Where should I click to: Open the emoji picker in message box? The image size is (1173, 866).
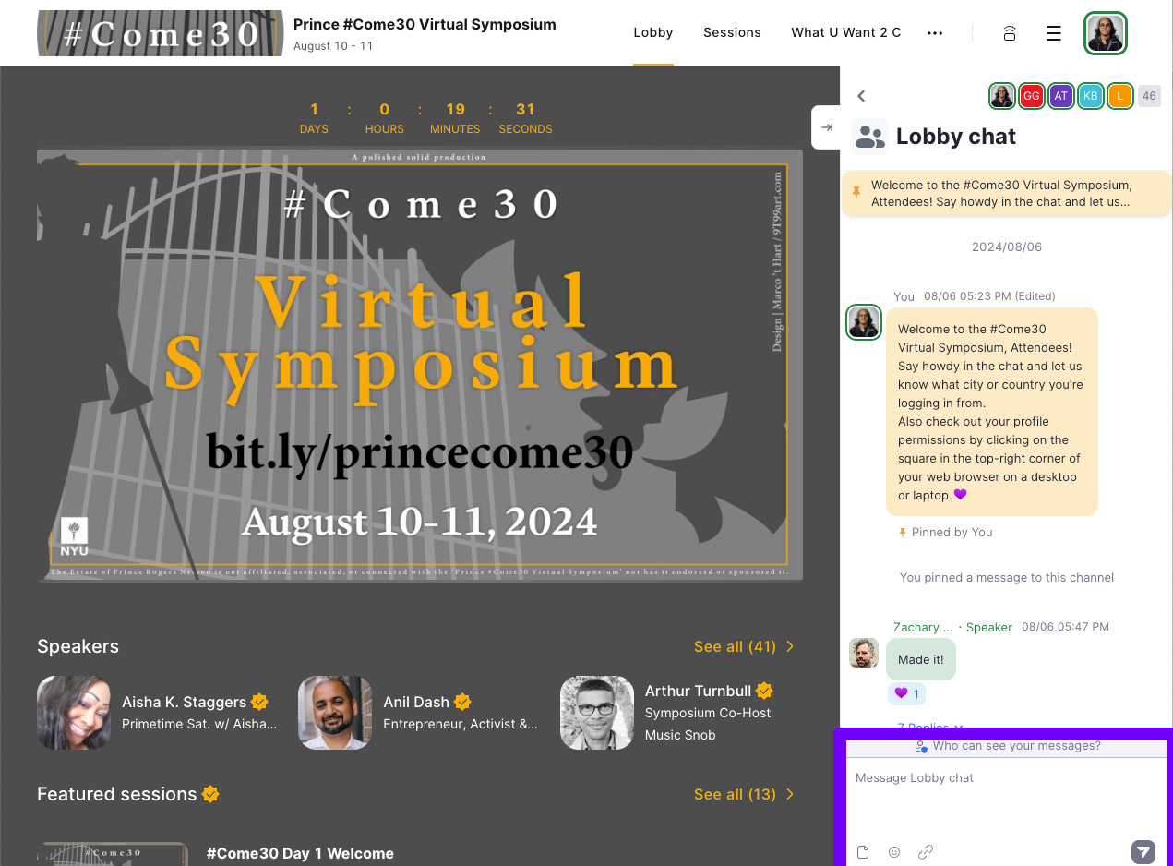point(894,852)
